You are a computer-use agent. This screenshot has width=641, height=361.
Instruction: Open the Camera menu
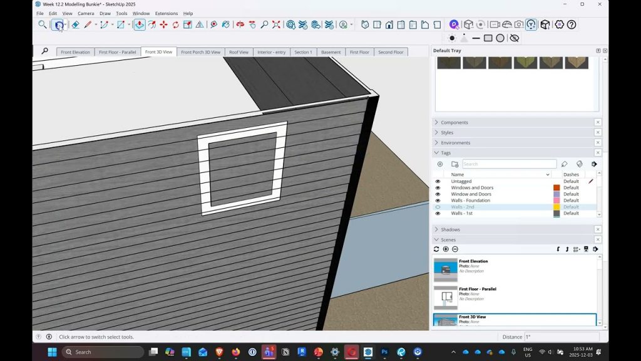86,13
